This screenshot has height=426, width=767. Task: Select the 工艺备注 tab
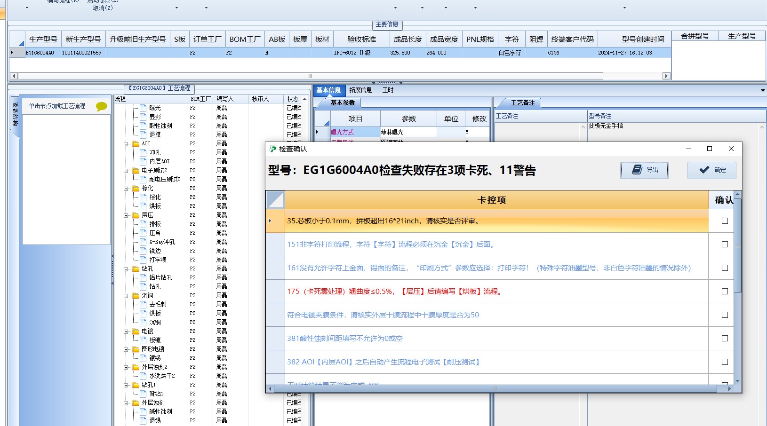coord(523,103)
